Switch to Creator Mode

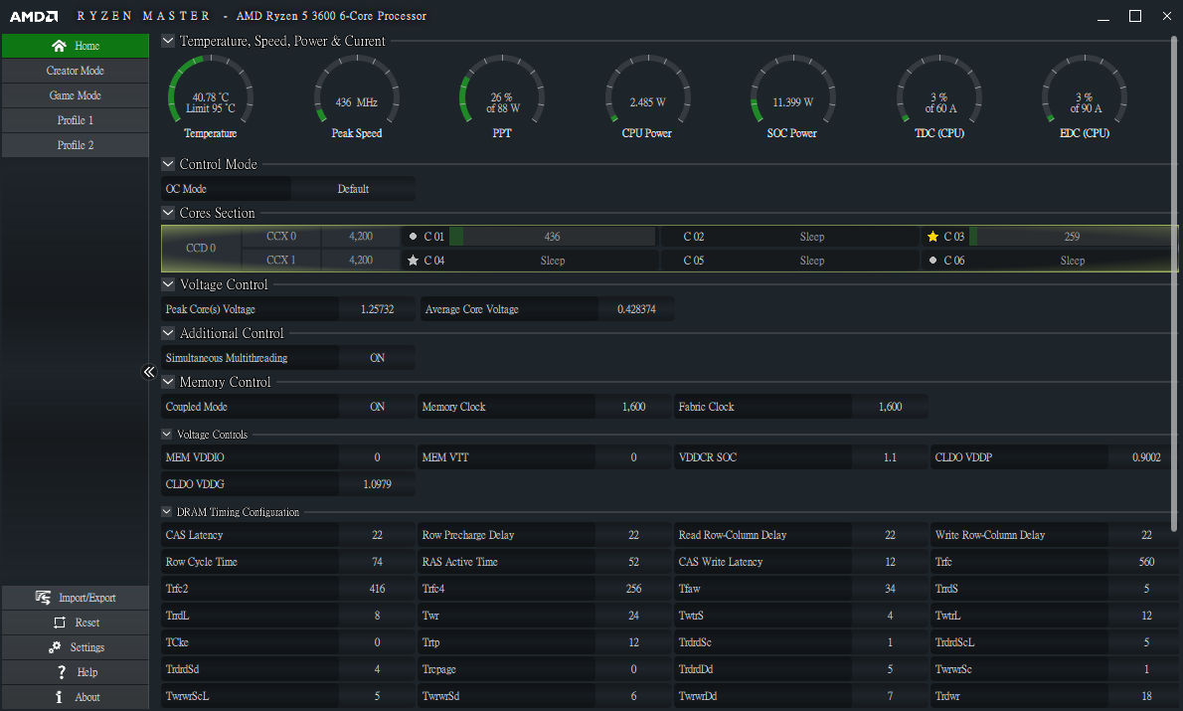pos(76,71)
